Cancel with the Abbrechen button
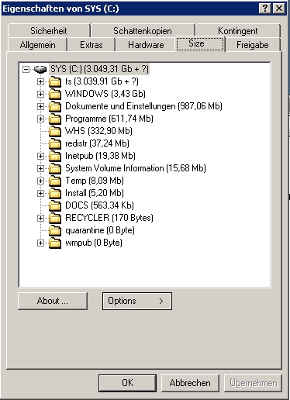 [190, 383]
